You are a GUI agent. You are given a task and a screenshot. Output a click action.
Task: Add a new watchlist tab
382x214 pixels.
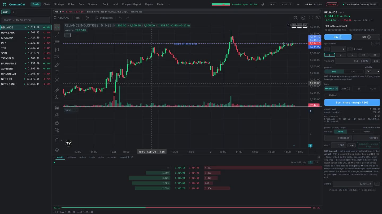tap(14, 12)
